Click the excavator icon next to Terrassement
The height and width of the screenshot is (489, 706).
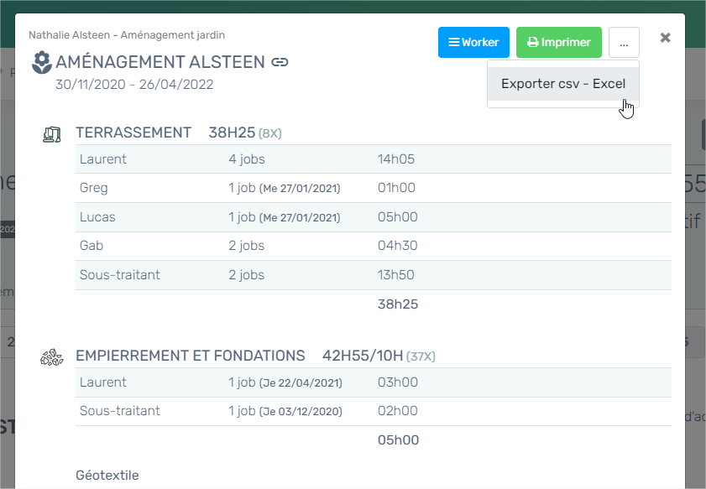pos(52,133)
